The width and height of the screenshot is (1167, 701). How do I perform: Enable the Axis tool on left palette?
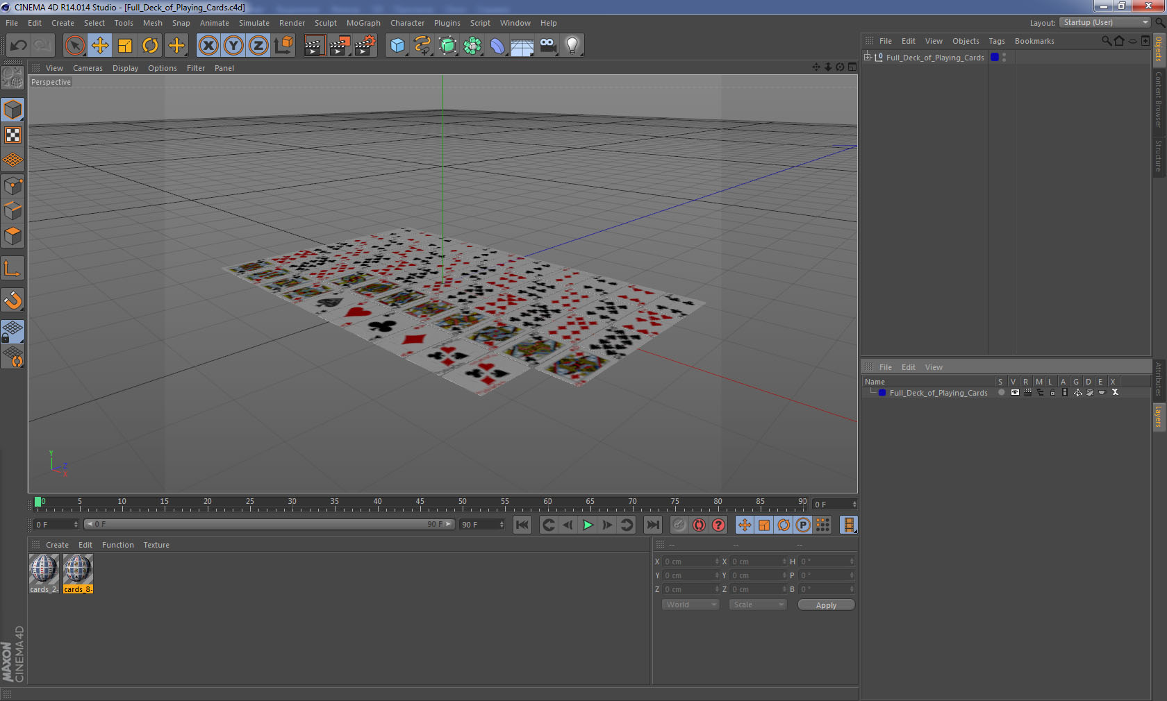(13, 268)
